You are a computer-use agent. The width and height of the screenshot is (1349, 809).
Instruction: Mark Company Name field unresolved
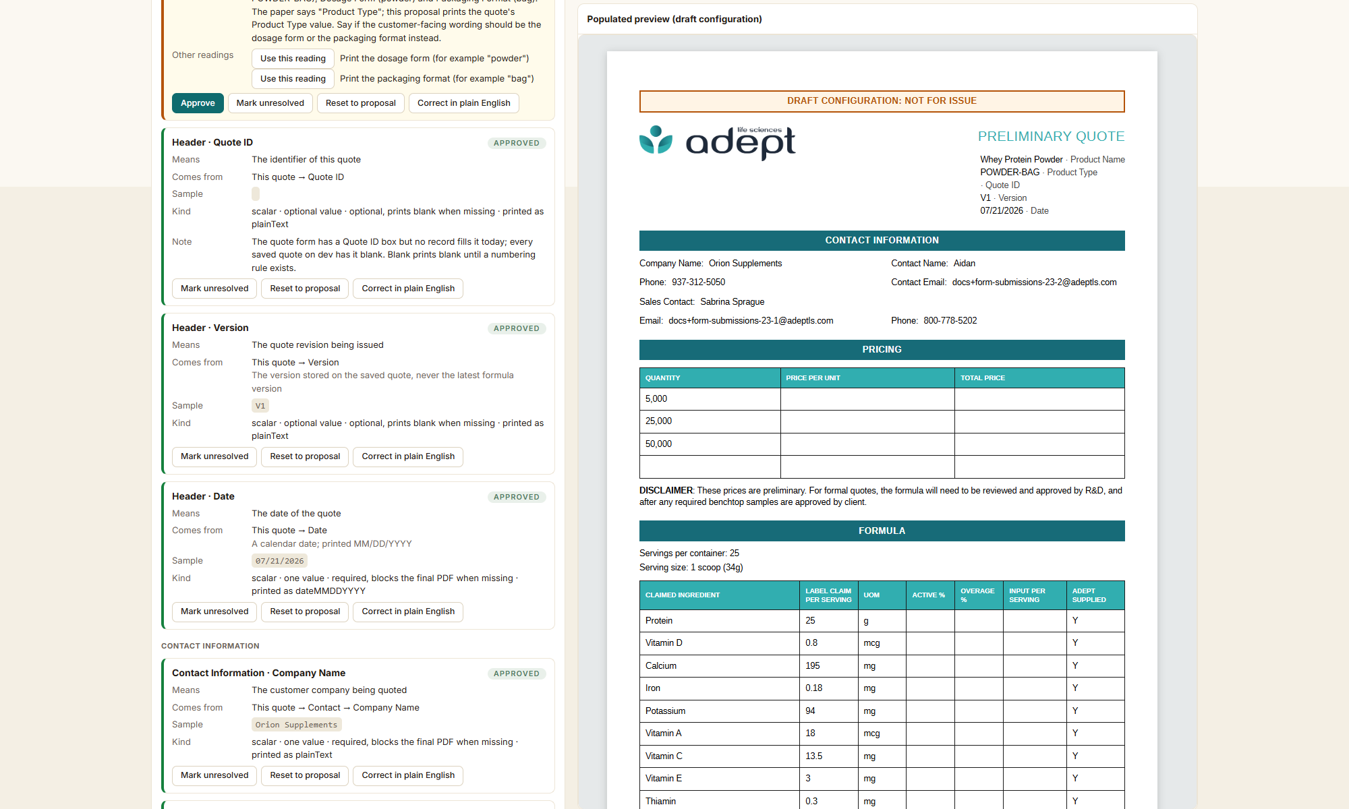214,775
